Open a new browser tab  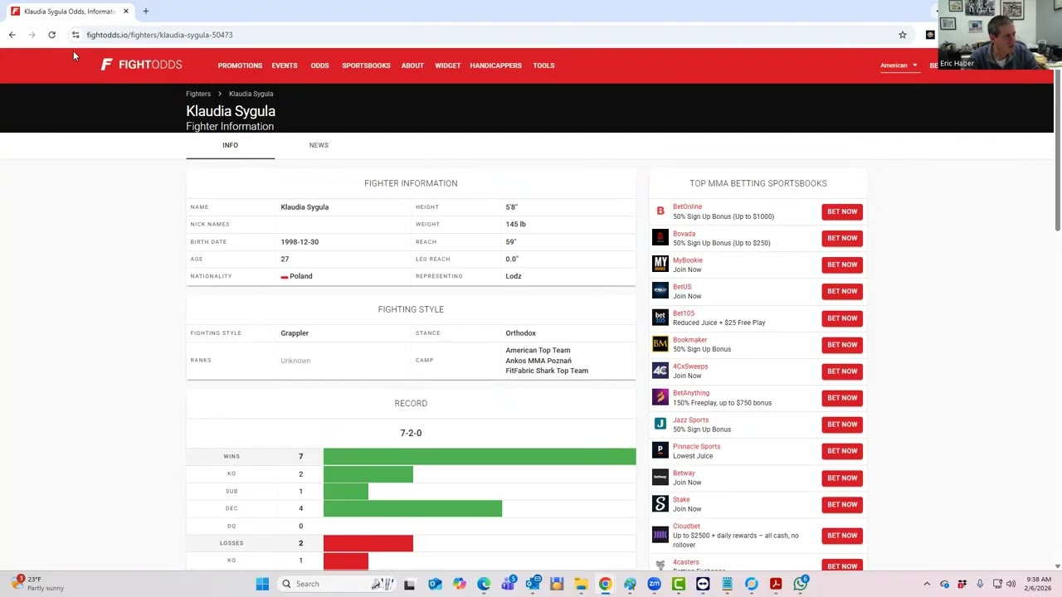coord(145,12)
